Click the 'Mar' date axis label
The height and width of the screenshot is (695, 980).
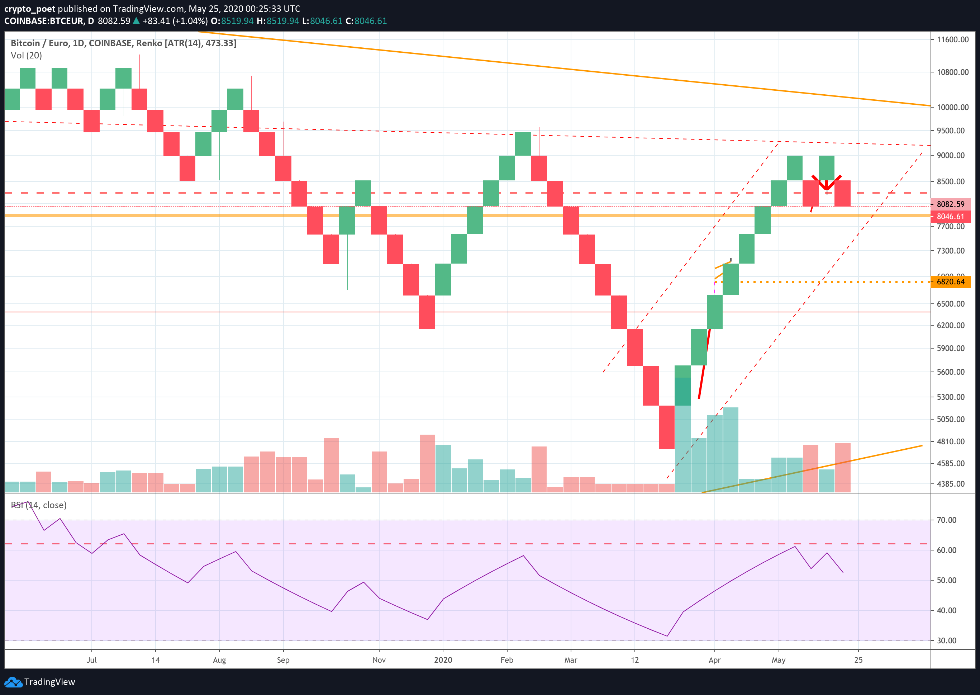571,660
